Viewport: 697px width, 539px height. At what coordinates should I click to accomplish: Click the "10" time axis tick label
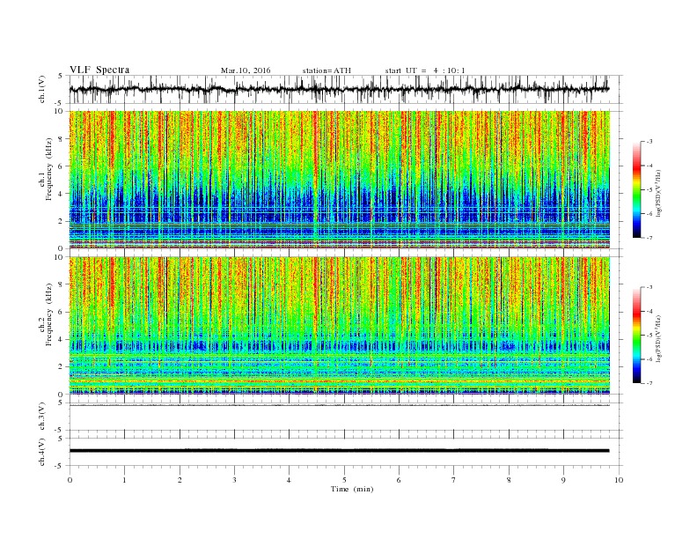pyautogui.click(x=619, y=480)
